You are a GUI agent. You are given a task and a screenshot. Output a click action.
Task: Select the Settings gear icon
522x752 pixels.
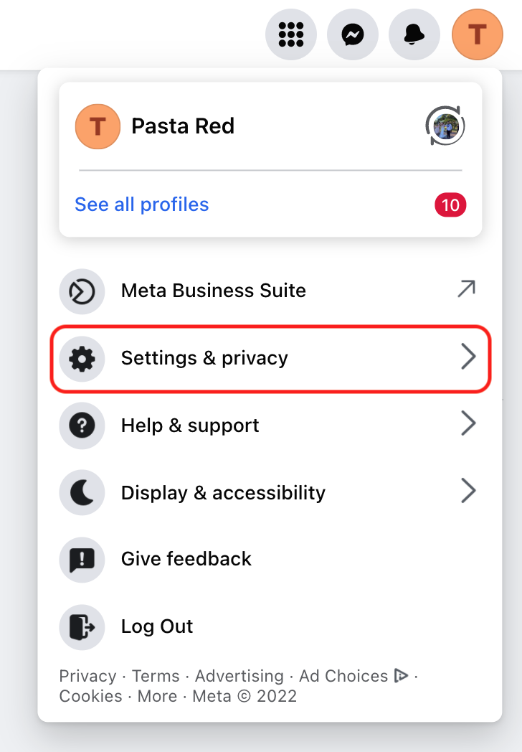82,357
